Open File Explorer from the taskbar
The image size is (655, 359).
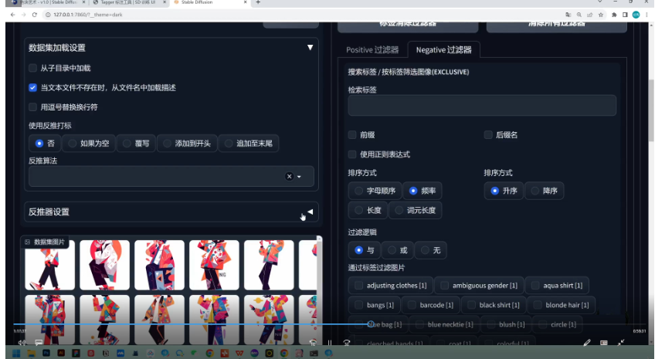point(32,354)
